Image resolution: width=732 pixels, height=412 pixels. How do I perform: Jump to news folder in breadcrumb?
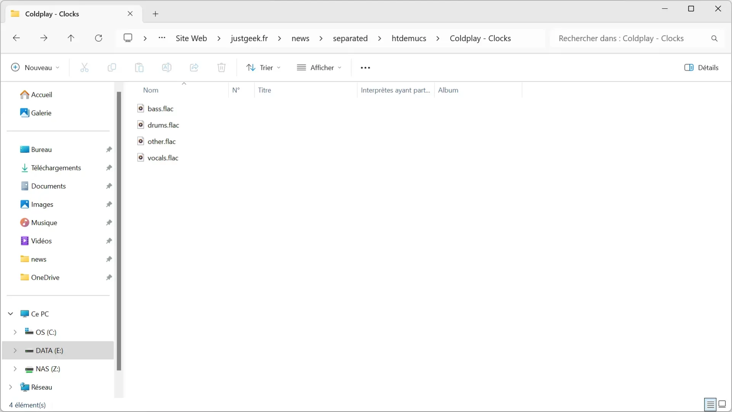pos(300,39)
